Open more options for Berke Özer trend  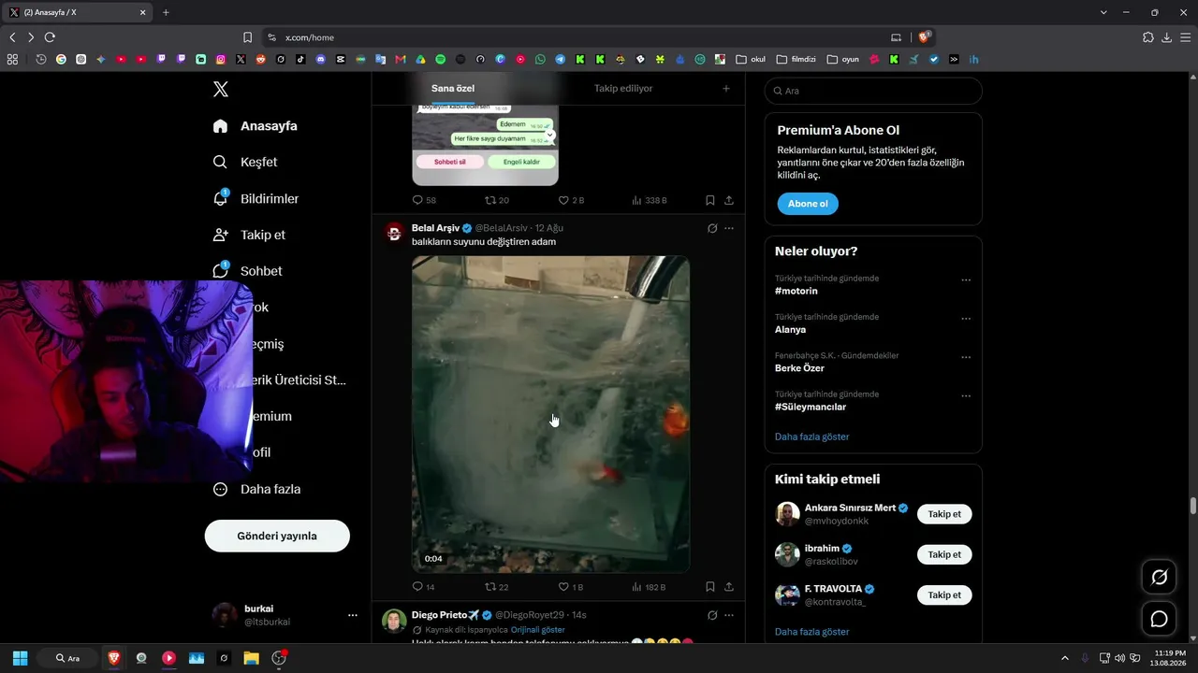[966, 357]
